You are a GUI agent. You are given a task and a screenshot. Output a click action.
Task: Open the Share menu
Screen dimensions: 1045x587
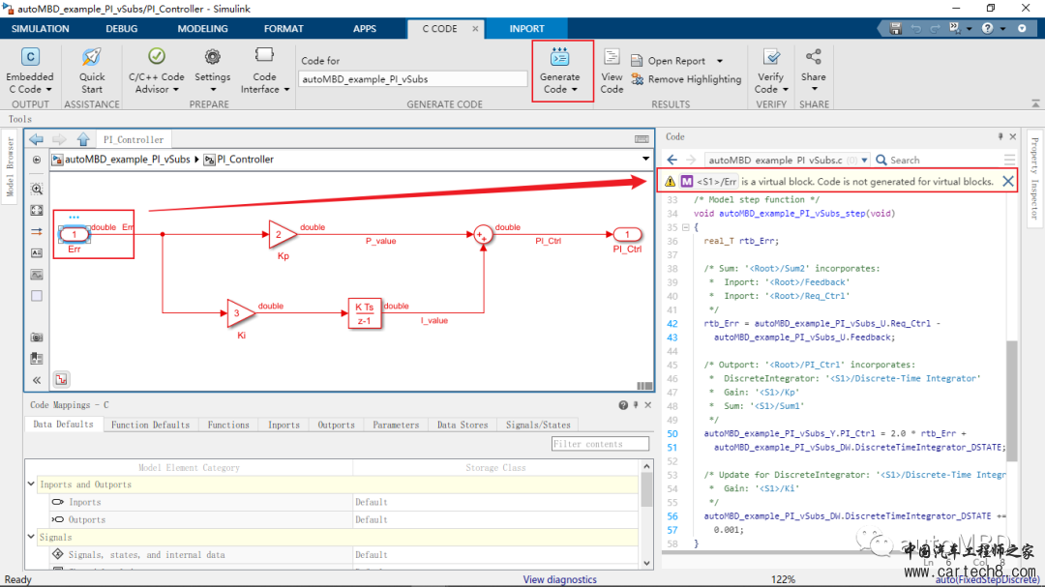(x=813, y=72)
